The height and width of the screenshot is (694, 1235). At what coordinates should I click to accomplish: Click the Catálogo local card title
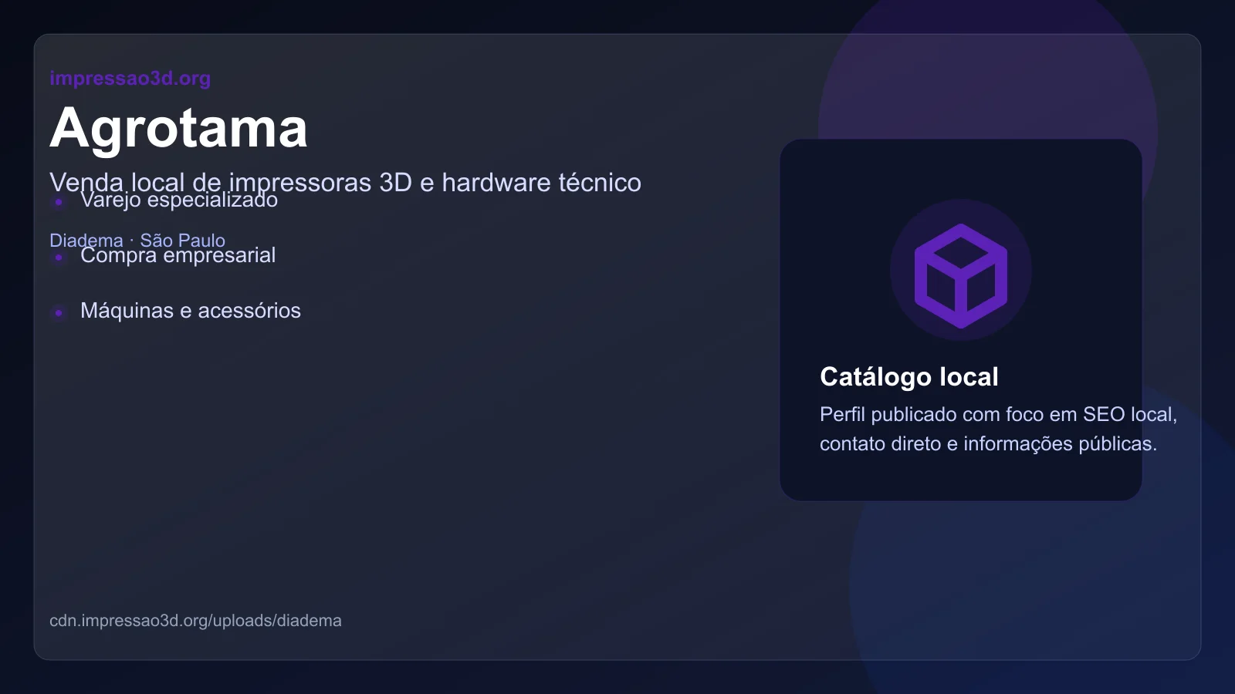pyautogui.click(x=909, y=376)
